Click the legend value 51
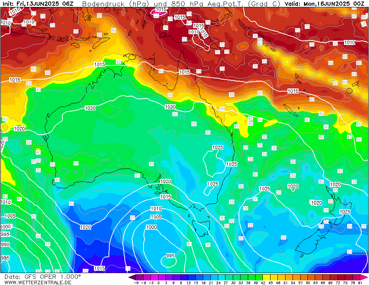The image size is (369, 285). [286, 283]
